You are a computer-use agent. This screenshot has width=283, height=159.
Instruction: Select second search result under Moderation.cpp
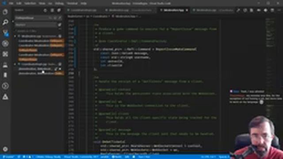coord(41,45)
